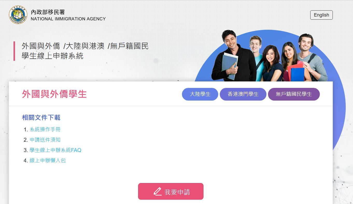The height and width of the screenshot is (204, 353).
Task: Click the National Immigration Agency logo emblem
Action: (x=18, y=15)
